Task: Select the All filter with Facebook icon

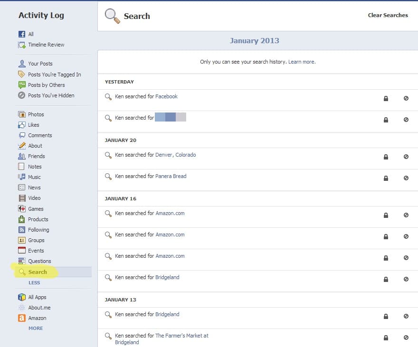Action: (26, 34)
